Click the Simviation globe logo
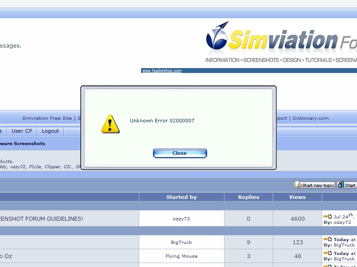357x267 pixels. pos(217,36)
